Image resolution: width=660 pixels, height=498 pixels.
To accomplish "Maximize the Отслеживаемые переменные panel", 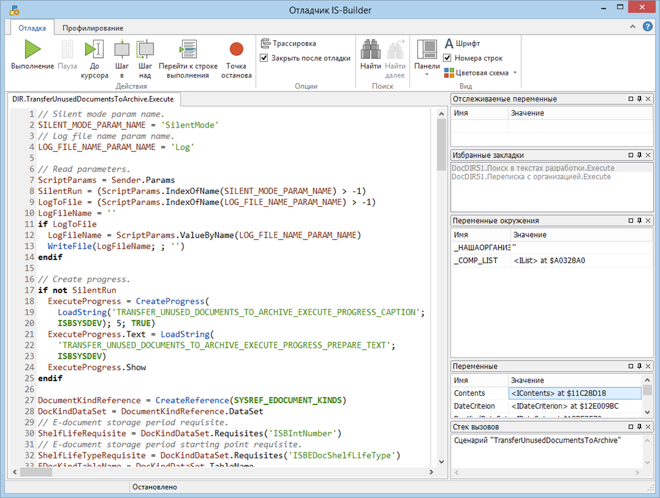I will (x=631, y=99).
